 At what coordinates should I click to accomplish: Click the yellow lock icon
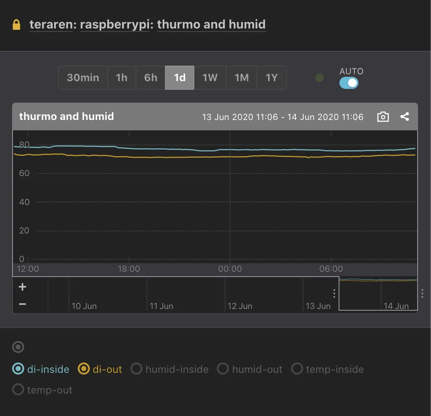click(x=16, y=25)
